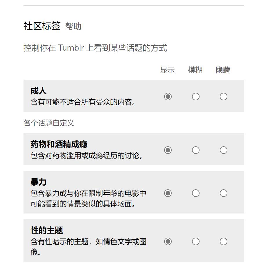Screen dimensions: 261x274
Task: Blur content for 药物和酒精成瘾 topic
Action: point(195,150)
